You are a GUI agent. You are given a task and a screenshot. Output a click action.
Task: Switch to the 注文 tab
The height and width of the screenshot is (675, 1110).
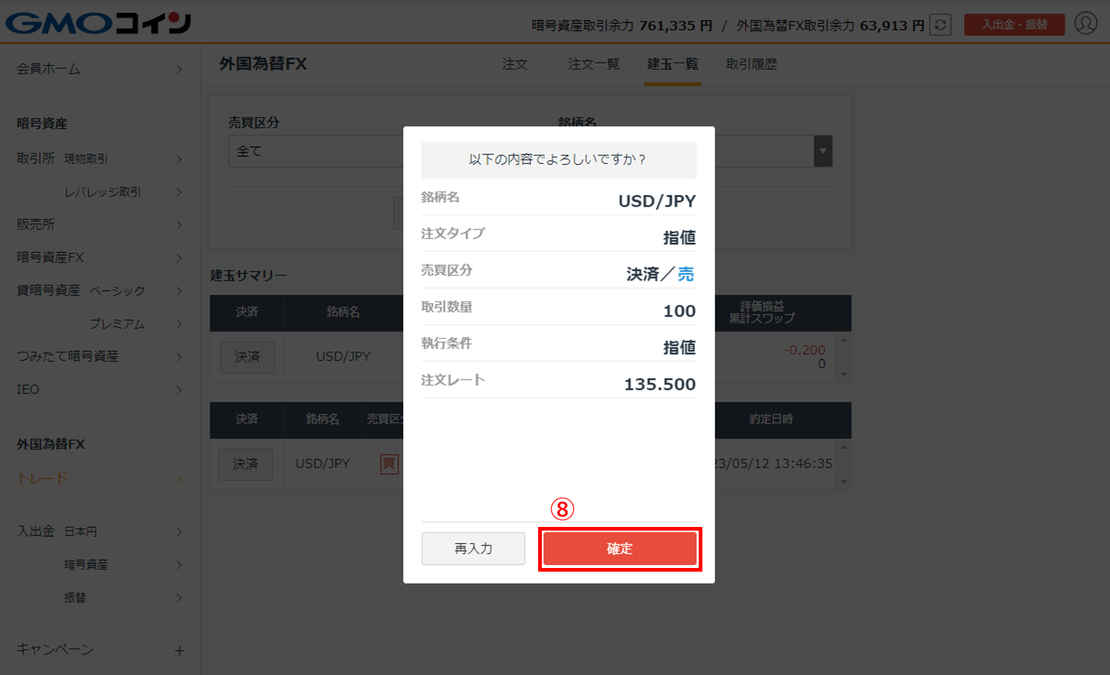click(x=515, y=64)
